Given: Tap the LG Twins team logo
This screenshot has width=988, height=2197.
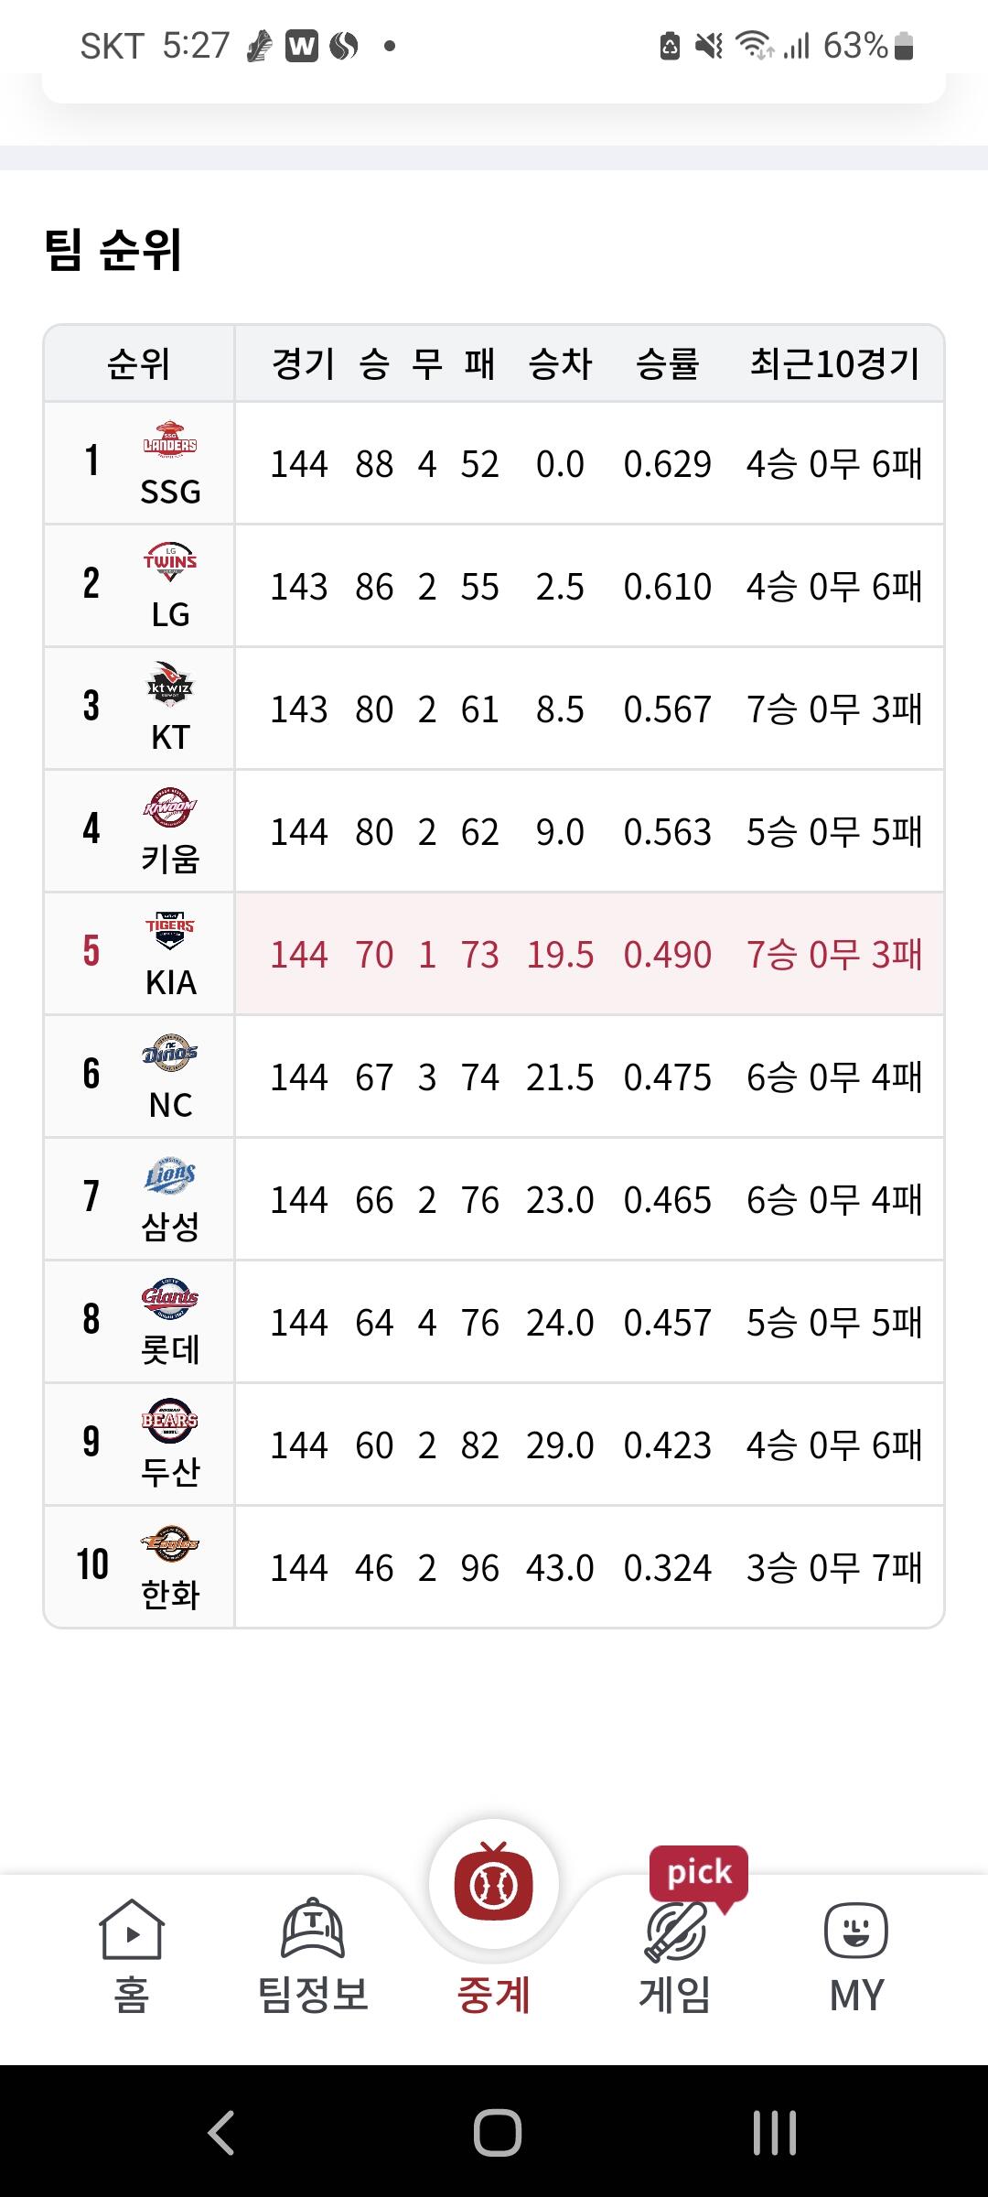Looking at the screenshot, I should [x=170, y=561].
